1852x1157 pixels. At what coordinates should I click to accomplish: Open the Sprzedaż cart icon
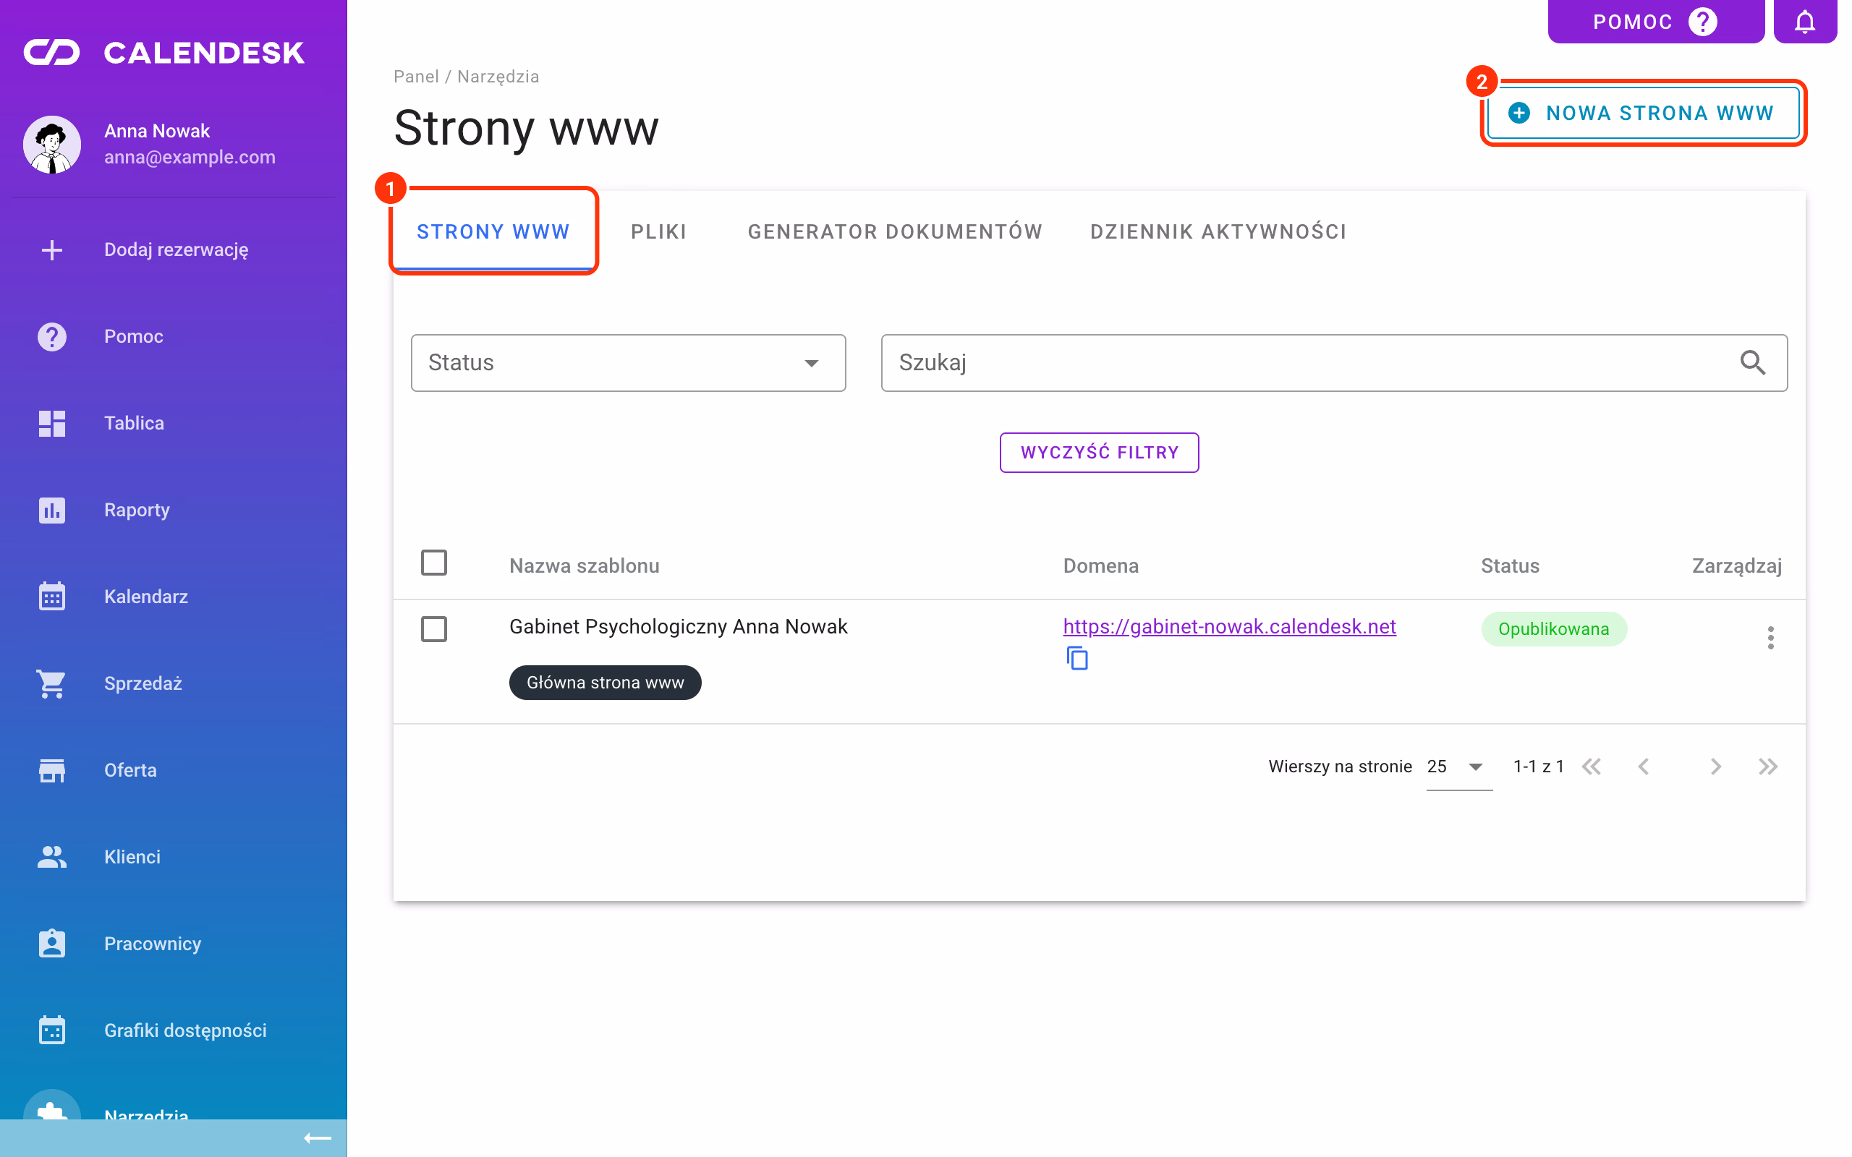tap(52, 683)
